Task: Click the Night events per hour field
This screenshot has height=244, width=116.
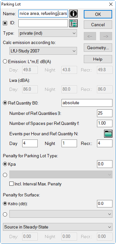Action: 69,143
